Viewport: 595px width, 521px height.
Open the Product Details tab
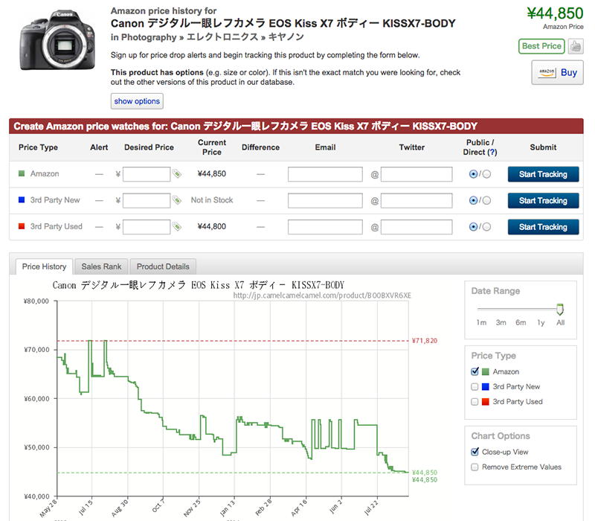coord(163,266)
